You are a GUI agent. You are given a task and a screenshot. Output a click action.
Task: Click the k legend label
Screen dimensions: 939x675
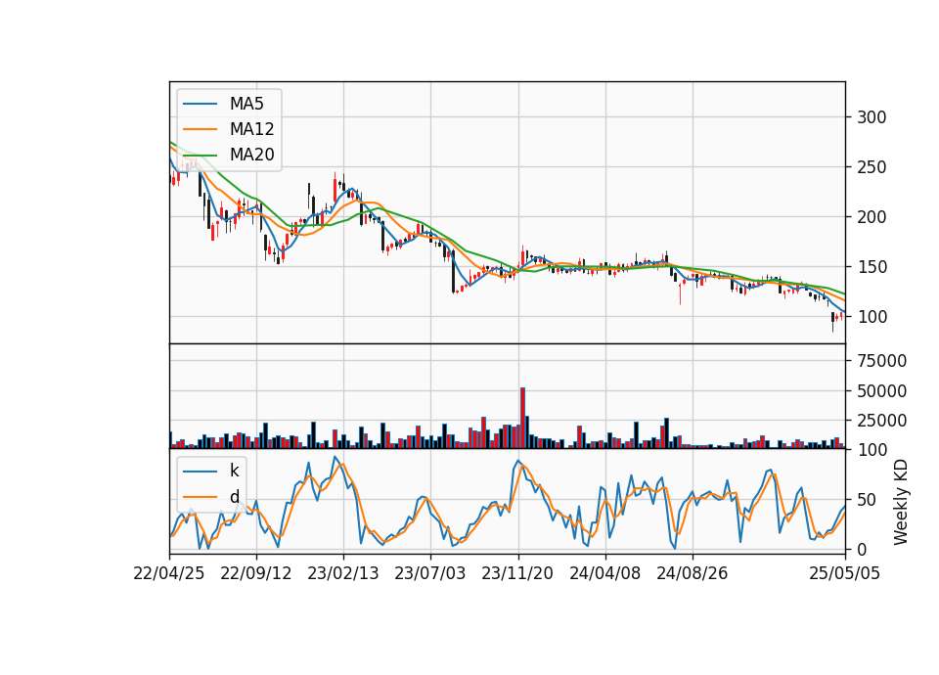tap(234, 471)
